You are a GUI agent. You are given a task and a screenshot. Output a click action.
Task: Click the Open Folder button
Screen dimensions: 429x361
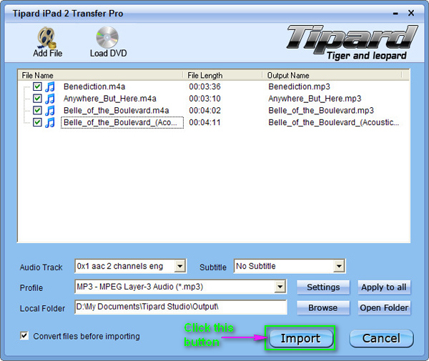coord(384,307)
